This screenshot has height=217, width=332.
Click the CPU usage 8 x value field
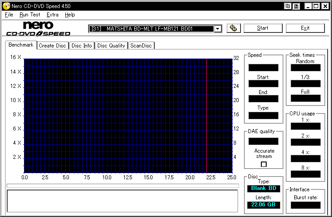pos(305,174)
